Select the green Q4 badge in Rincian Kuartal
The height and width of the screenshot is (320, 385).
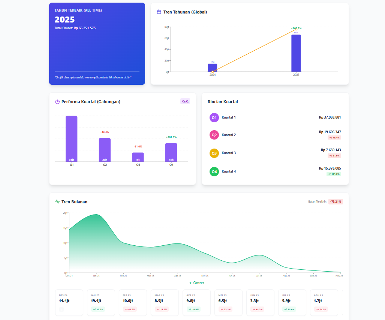pos(214,171)
